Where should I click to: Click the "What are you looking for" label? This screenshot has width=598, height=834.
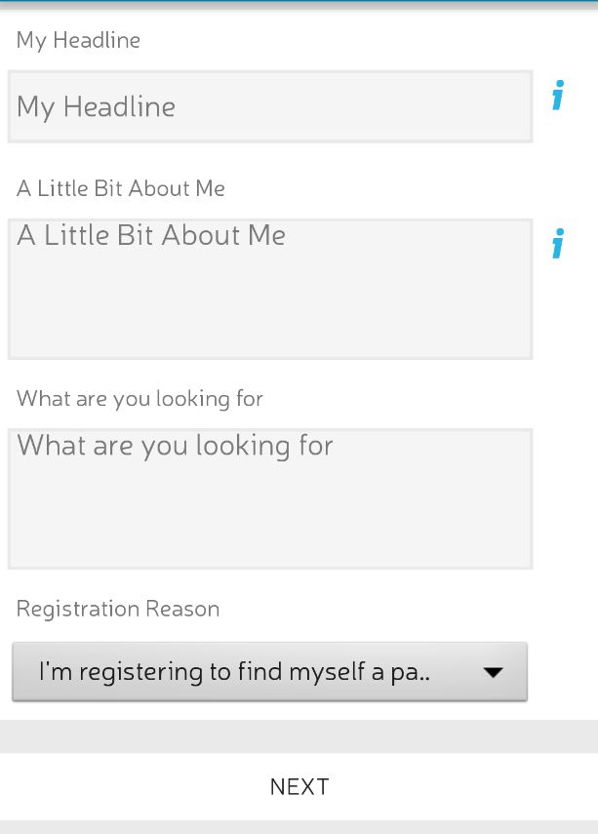point(140,399)
